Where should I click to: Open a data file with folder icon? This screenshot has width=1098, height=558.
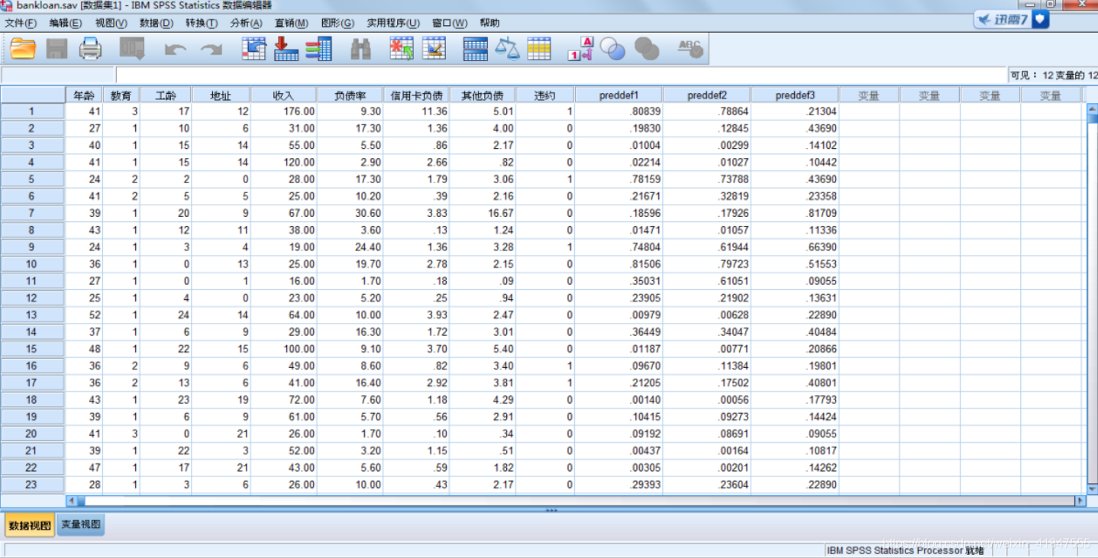(23, 49)
